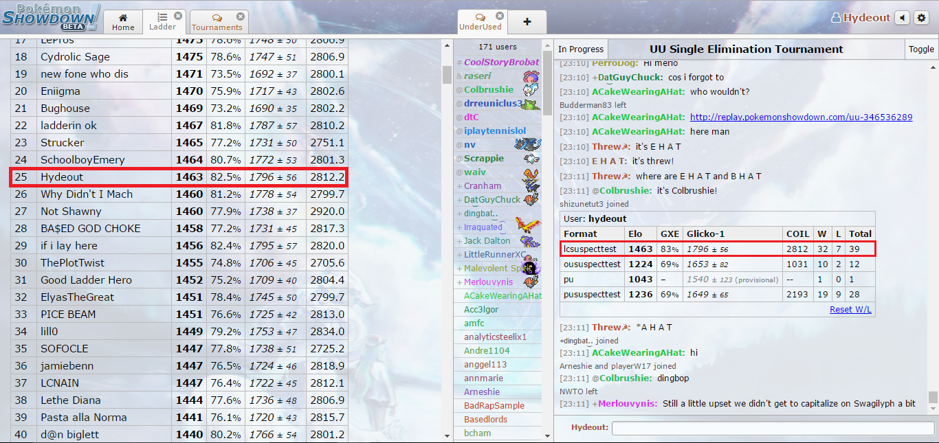Switch to the Ladder tab

[x=163, y=22]
